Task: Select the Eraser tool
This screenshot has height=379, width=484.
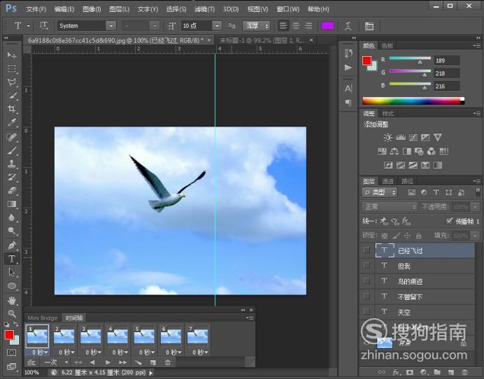Action: pyautogui.click(x=12, y=190)
